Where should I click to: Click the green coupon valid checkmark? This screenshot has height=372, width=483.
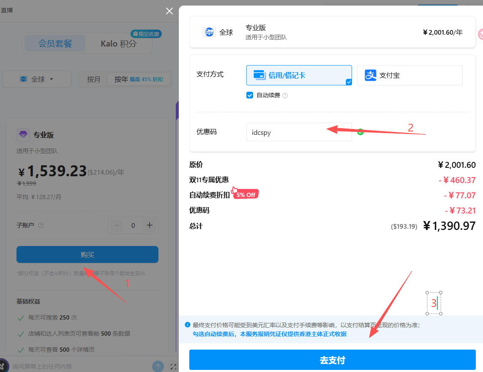(360, 132)
